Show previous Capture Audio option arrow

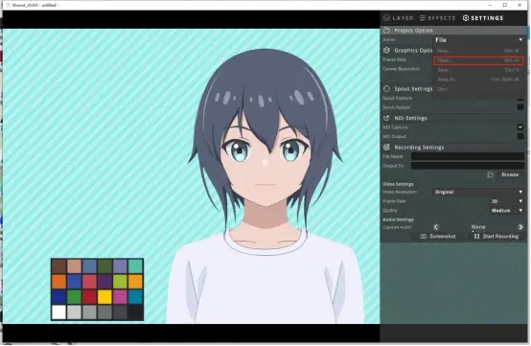[x=436, y=227]
